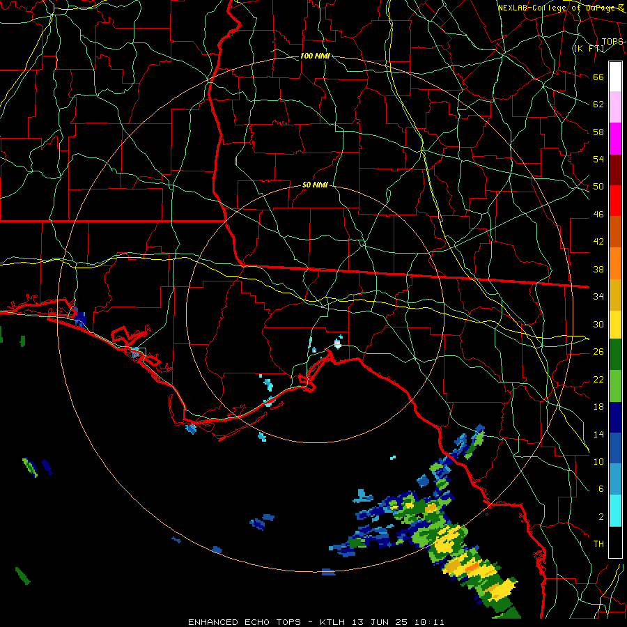627x627 pixels.
Task: Select the dark red 54 kft legend swatch
Action: (615, 170)
